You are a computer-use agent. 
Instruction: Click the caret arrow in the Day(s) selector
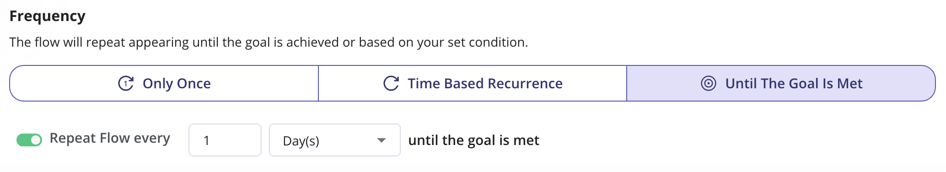point(382,140)
